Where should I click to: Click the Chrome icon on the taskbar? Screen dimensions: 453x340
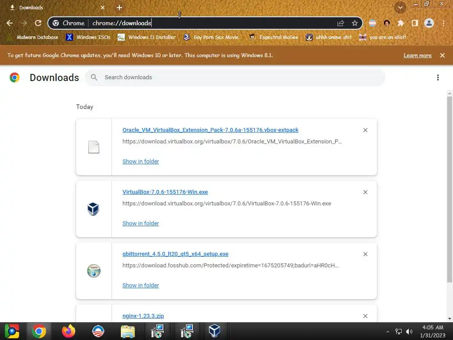click(x=39, y=331)
